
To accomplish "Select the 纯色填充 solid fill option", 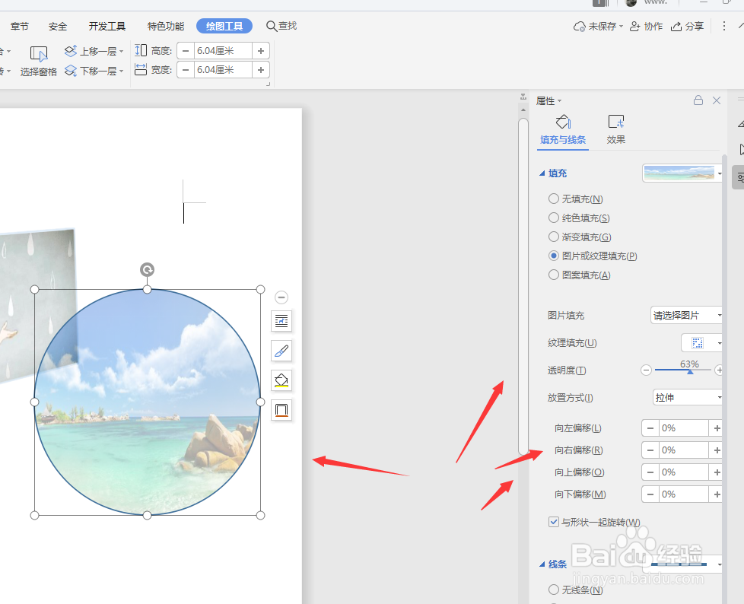I will [553, 218].
